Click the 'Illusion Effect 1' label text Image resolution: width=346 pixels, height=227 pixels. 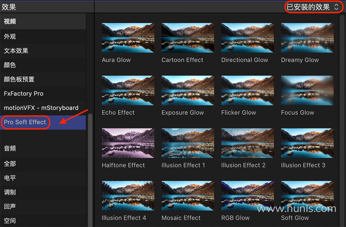[x=183, y=165]
